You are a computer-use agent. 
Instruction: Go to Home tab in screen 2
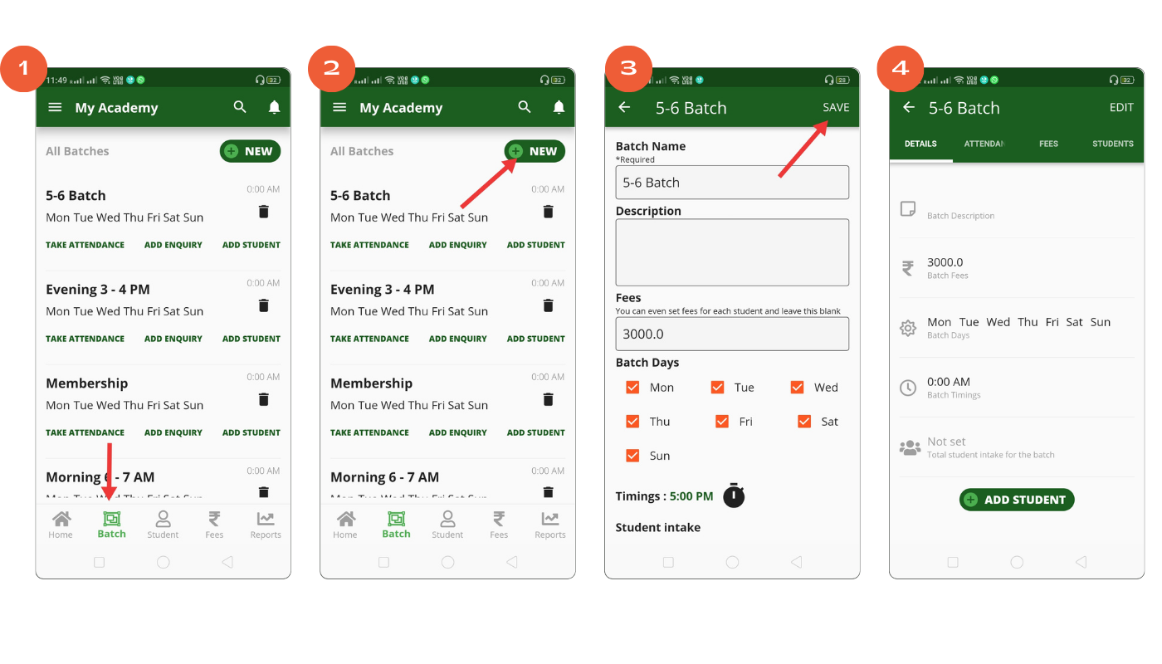click(345, 525)
